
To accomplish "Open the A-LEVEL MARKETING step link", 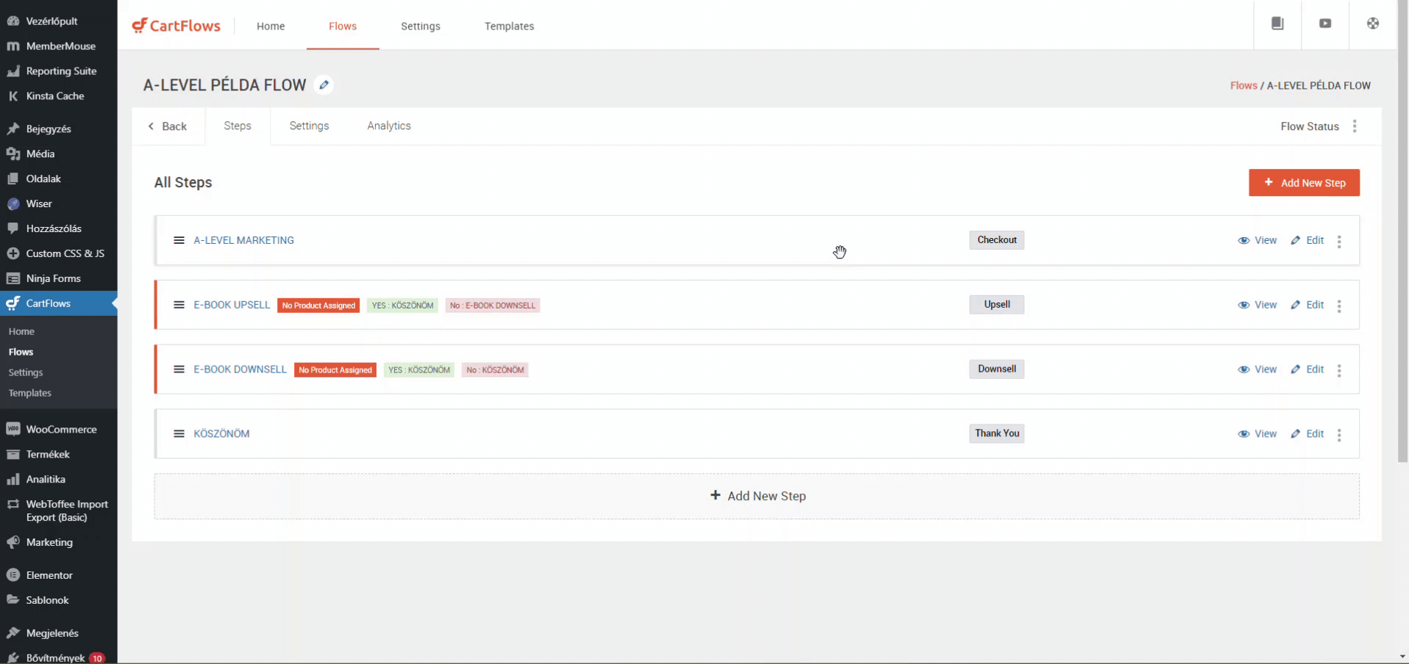I will (x=243, y=240).
